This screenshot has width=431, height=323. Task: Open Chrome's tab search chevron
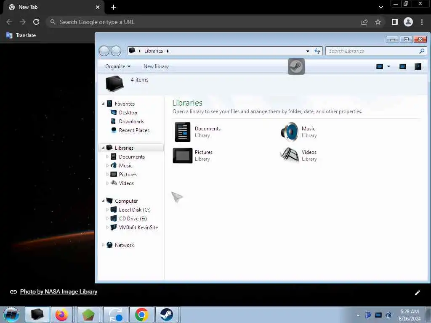point(380,7)
